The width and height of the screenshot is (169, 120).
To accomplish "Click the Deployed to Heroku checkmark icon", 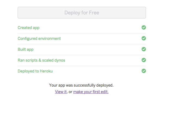I will (144, 71).
